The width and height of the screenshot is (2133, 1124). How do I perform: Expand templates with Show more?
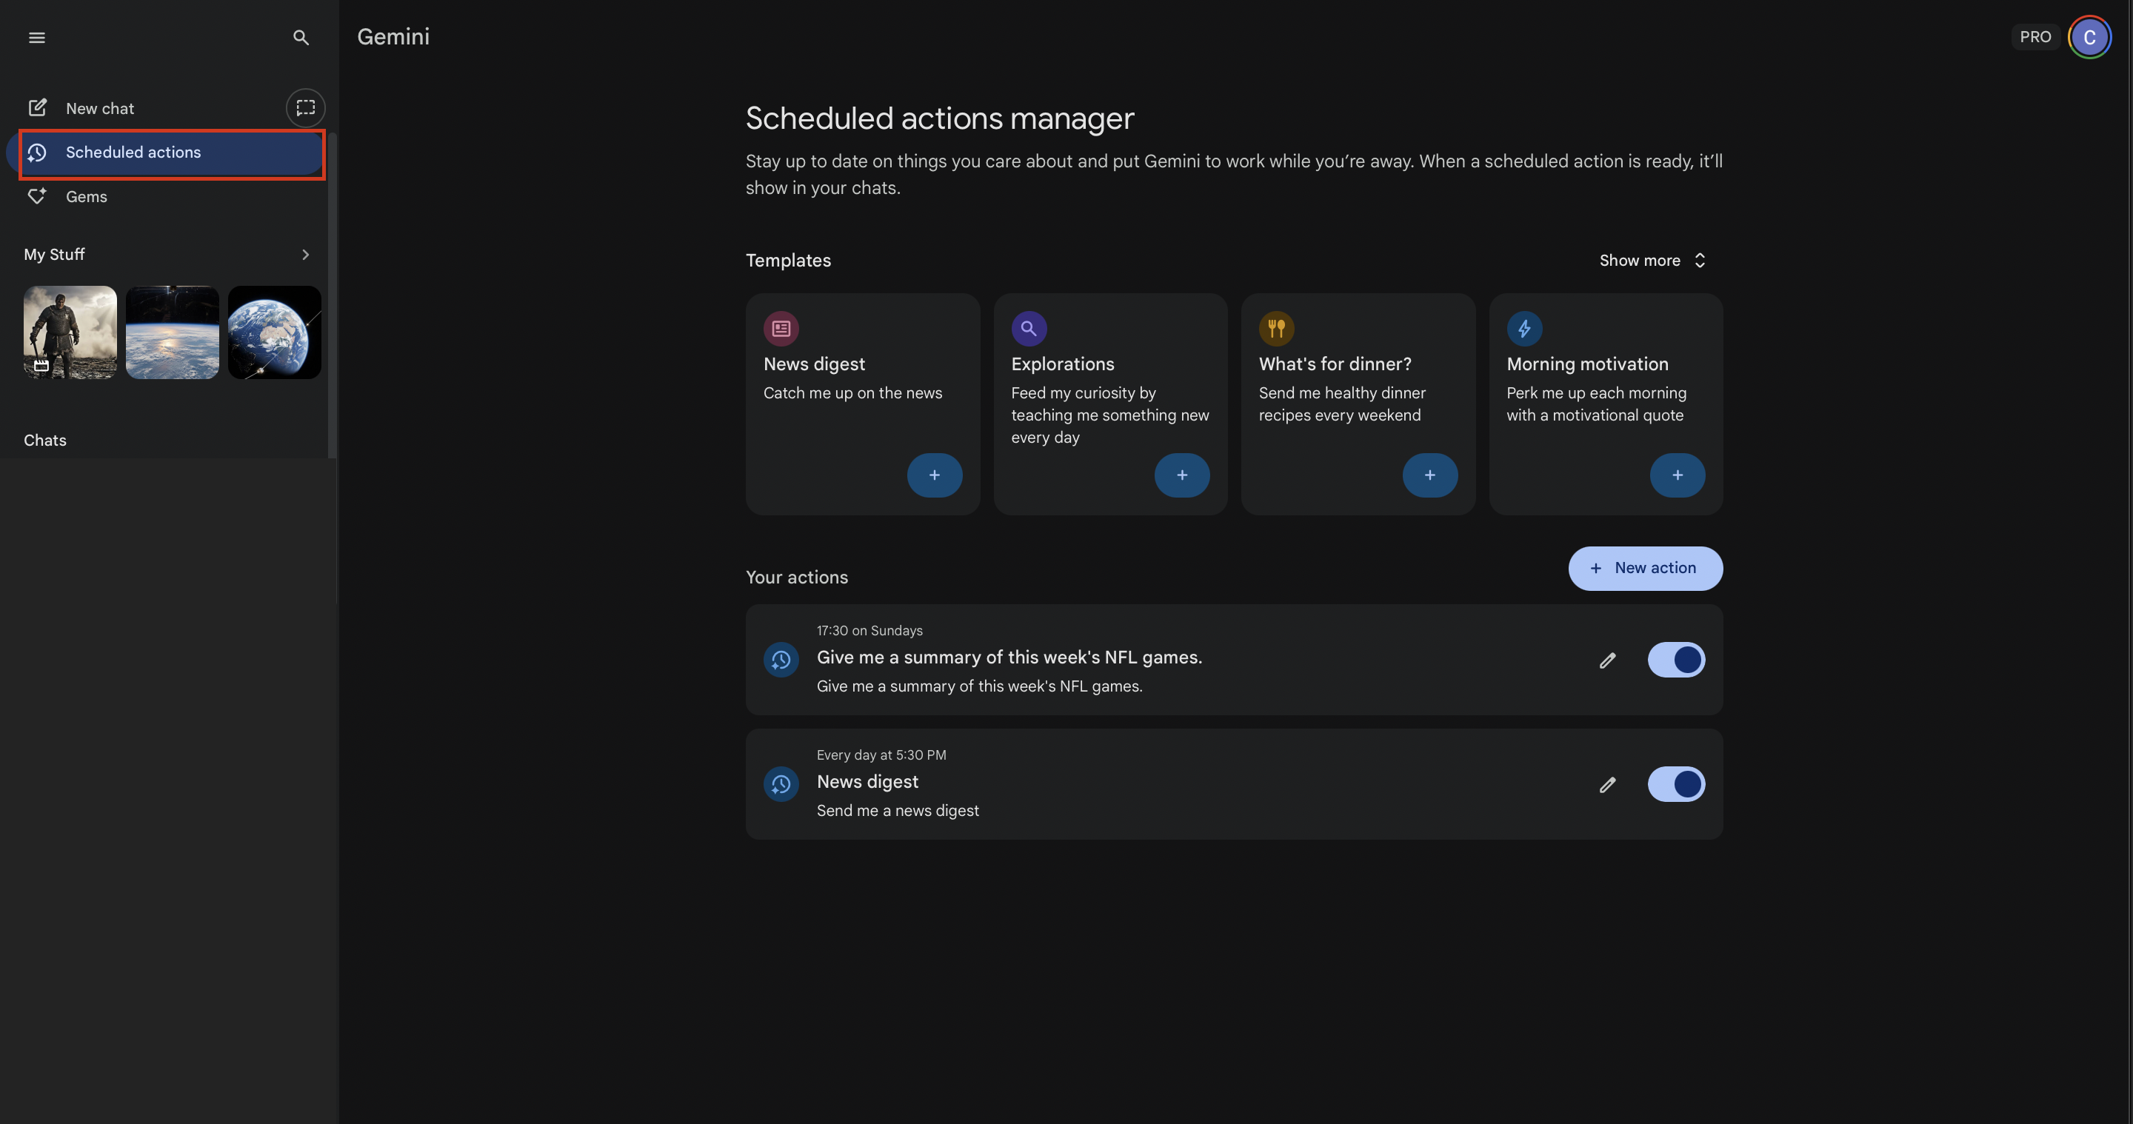(1651, 260)
